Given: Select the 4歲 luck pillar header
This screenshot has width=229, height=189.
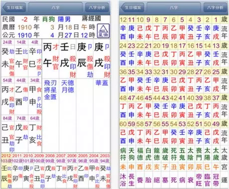Looking at the screenshot, I should point(35,42).
